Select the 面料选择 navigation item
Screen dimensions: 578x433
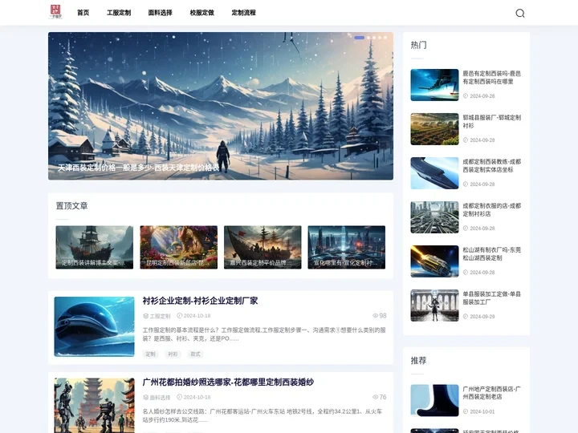click(x=160, y=13)
